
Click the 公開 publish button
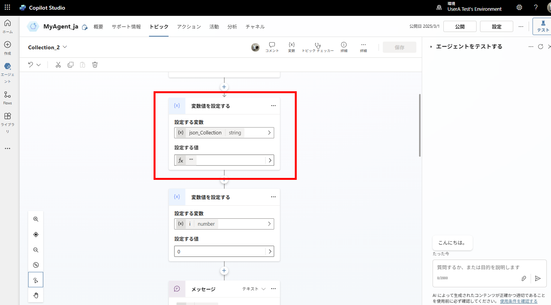[x=460, y=26]
